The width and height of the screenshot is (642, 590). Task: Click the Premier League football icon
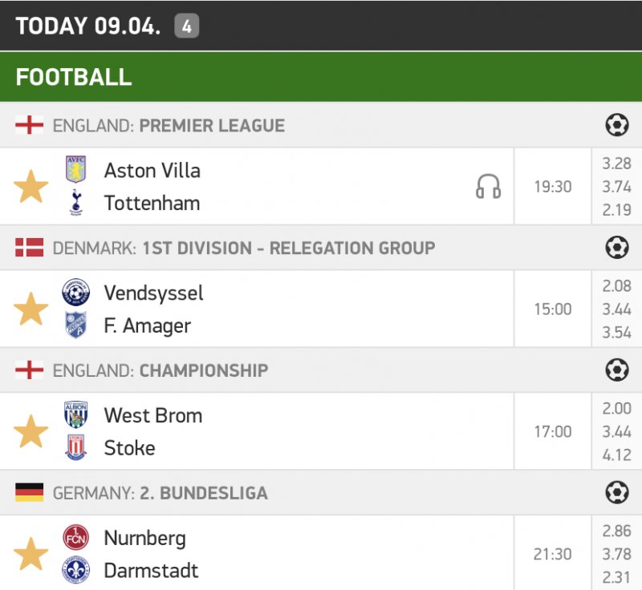(x=616, y=125)
